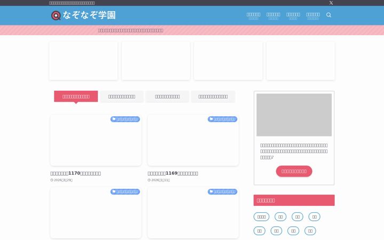Open the header menu item beside search icon
This screenshot has height=240, width=384.
(313, 16)
